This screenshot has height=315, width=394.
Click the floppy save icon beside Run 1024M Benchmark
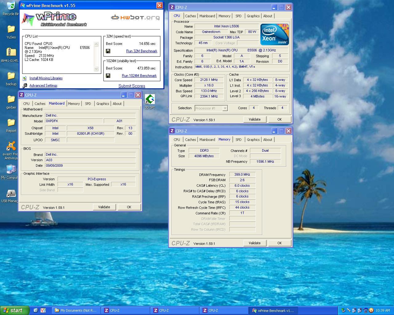[x=108, y=76]
